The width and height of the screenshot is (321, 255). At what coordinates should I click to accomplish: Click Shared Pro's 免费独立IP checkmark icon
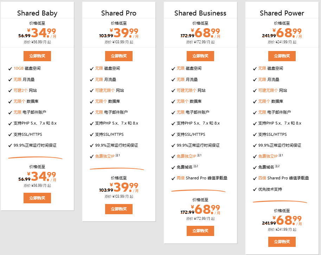[91, 157]
